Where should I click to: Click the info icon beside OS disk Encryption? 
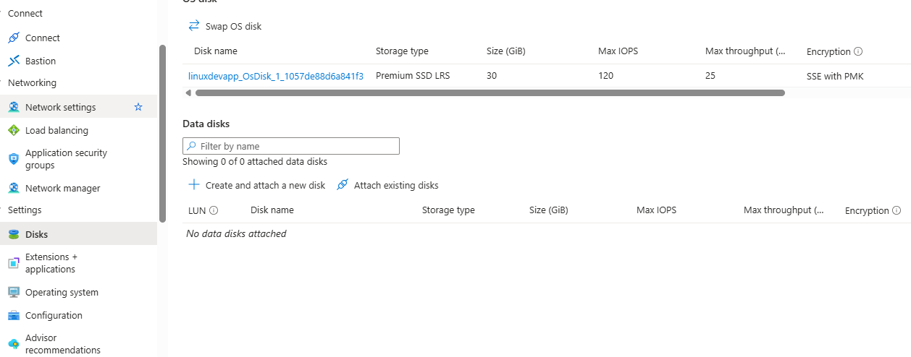[858, 51]
